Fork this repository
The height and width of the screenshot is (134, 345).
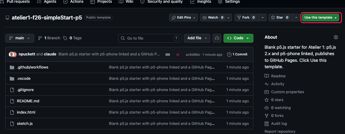pyautogui.click(x=247, y=18)
